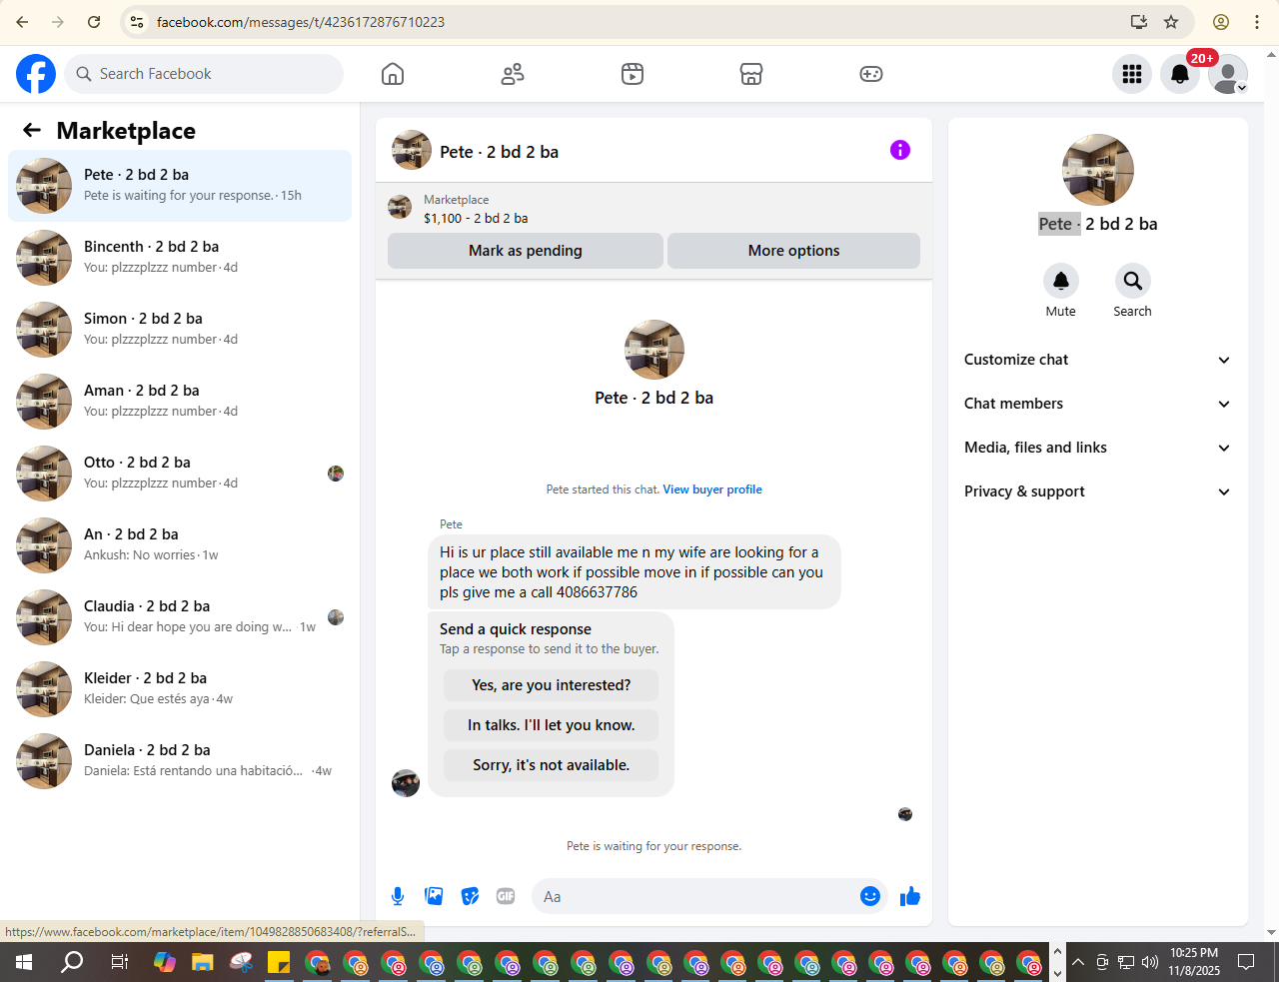
Task: Expand the Privacy & support section
Action: click(x=1097, y=491)
